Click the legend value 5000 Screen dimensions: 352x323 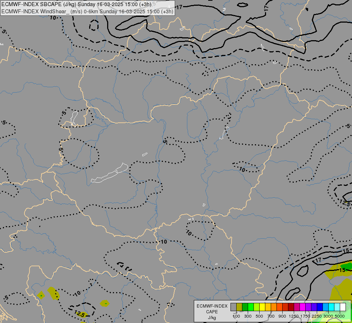tap(340, 316)
